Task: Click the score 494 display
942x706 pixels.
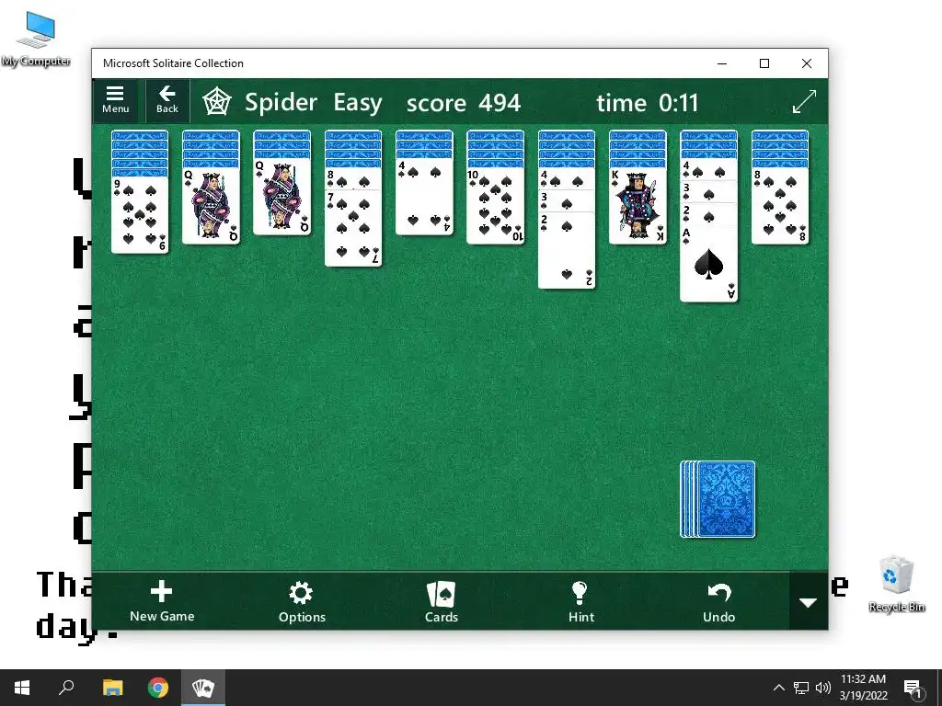Action: click(x=464, y=103)
